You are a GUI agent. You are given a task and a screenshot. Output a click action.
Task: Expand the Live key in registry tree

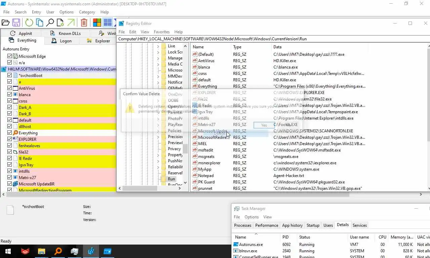(x=158, y=46)
